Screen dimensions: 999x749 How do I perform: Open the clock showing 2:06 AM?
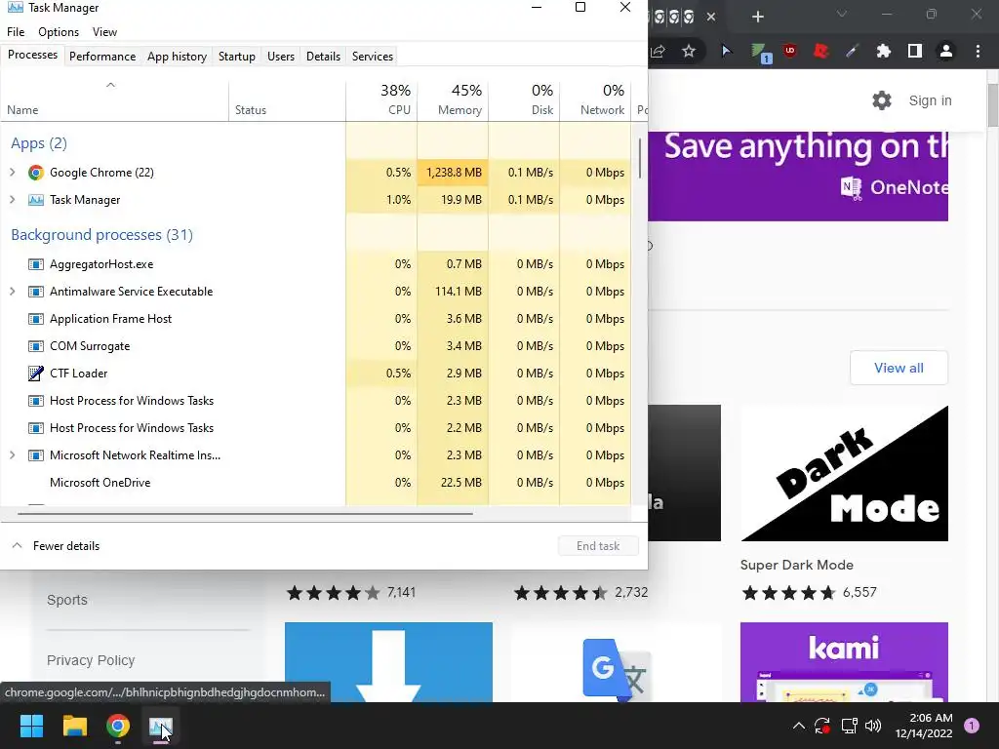point(923,726)
